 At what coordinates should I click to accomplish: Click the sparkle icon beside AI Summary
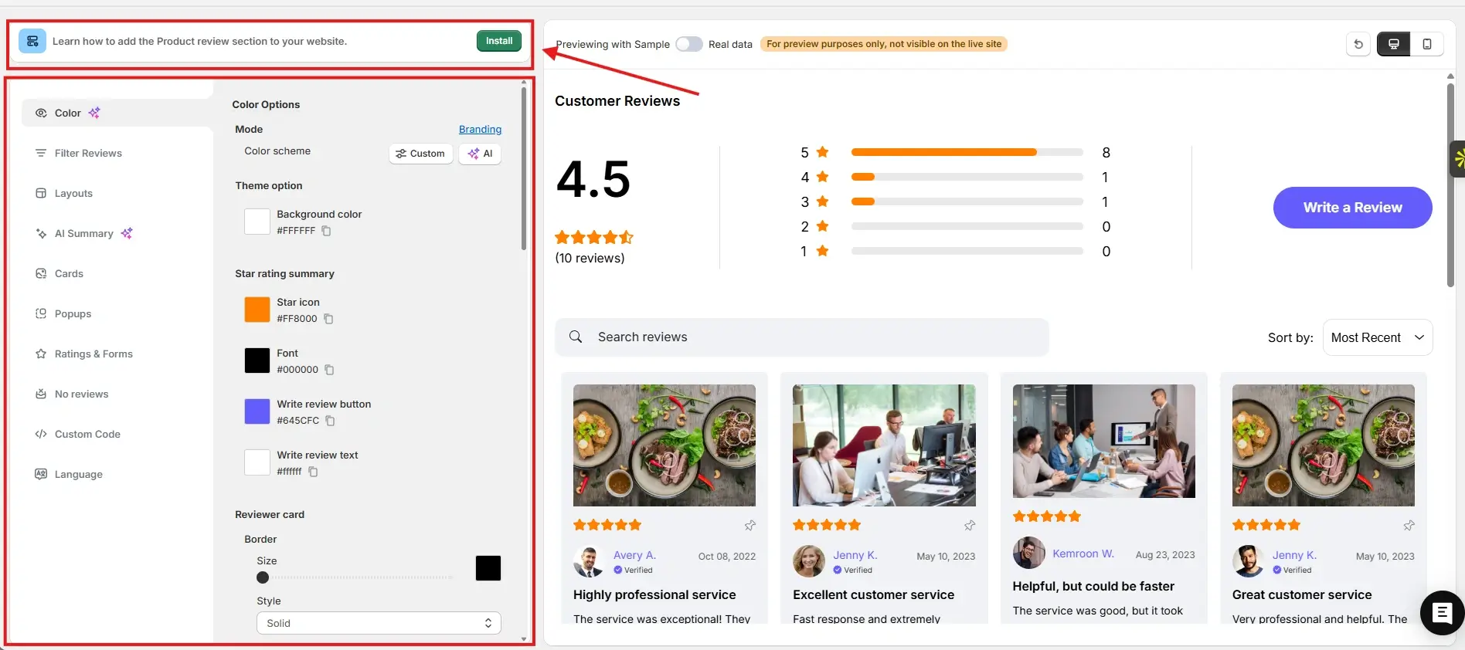pos(127,233)
